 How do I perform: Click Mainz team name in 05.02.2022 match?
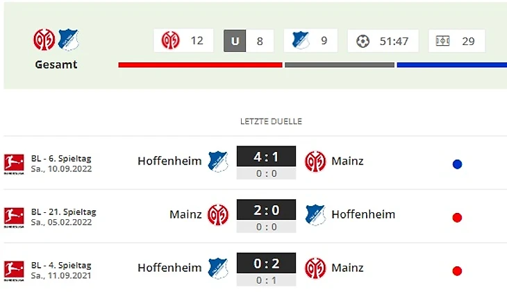tap(185, 214)
